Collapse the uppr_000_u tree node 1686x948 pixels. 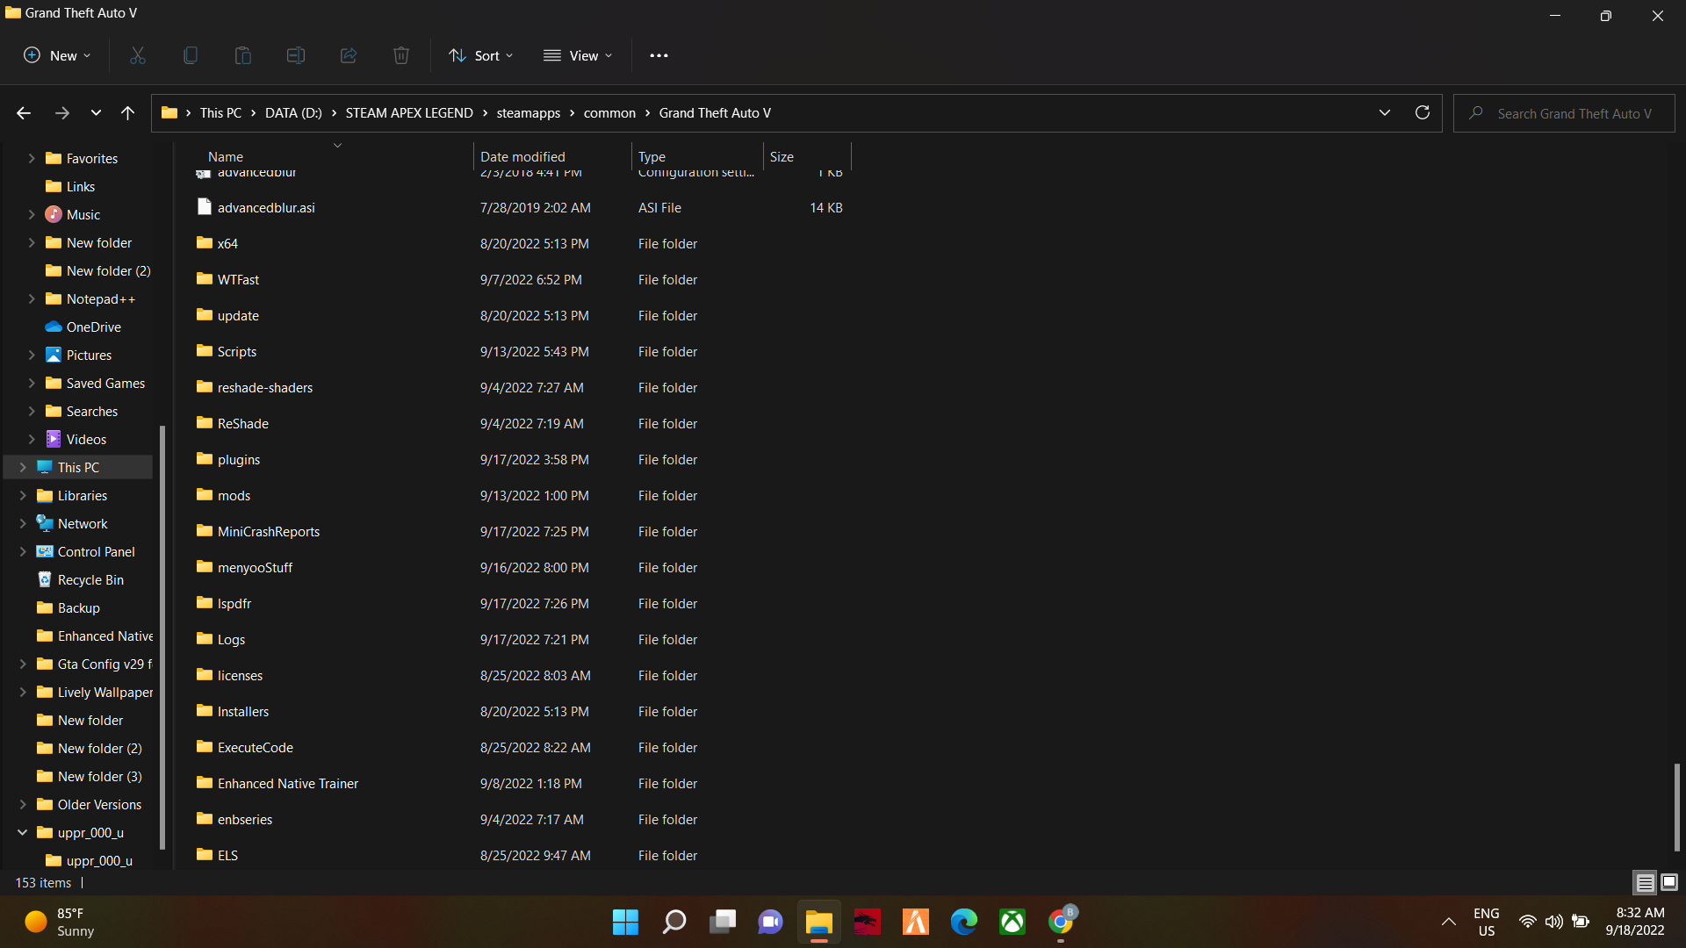tap(22, 832)
